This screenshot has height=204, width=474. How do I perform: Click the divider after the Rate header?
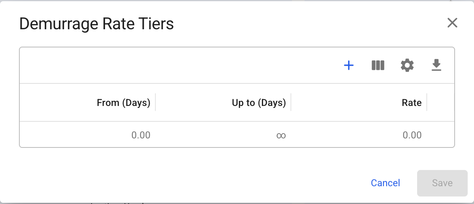click(x=427, y=102)
